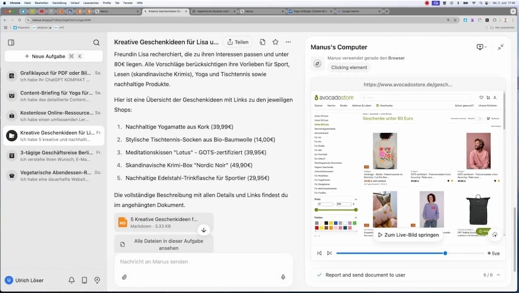The height and width of the screenshot is (293, 519).
Task: Click the search icon in sidebar
Action: point(96,43)
